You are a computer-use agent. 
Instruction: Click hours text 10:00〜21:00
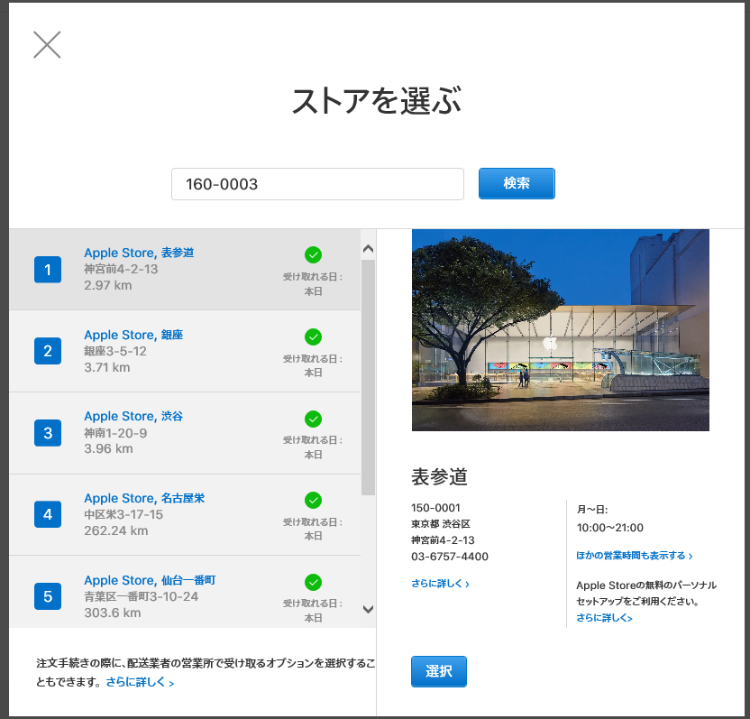pos(610,528)
